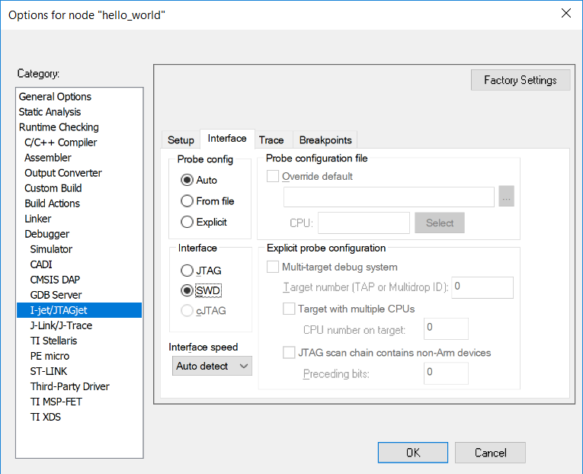Choose ST-LINK in the category list
Image resolution: width=583 pixels, height=474 pixels.
(x=49, y=371)
